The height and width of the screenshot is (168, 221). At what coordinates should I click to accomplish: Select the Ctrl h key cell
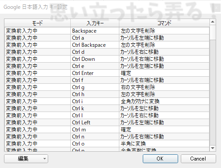tap(95, 94)
